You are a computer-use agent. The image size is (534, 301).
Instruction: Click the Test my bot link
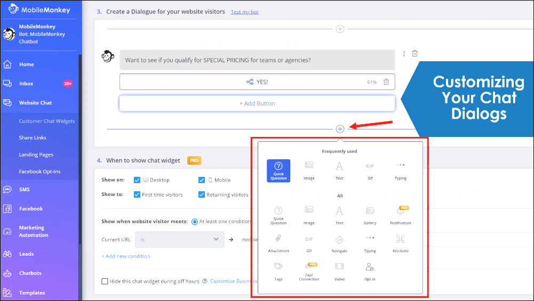[x=244, y=12]
